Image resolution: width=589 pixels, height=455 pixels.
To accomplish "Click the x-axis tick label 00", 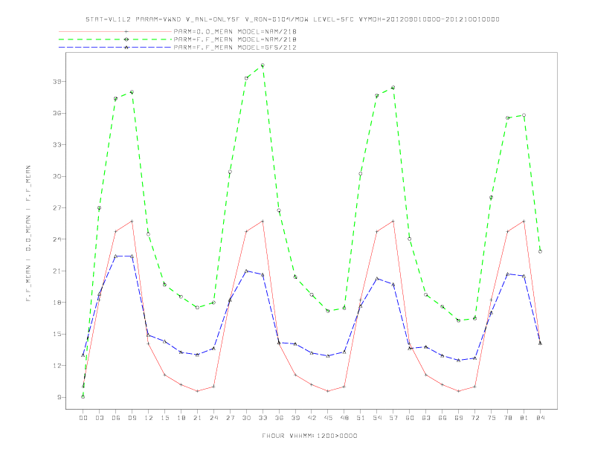I will pos(83,418).
